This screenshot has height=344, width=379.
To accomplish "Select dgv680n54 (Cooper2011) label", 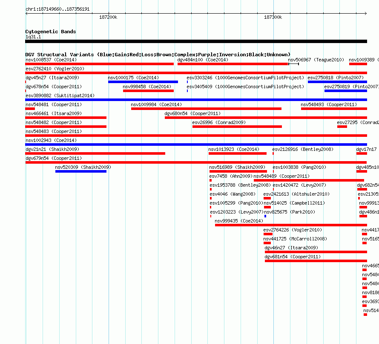I will (192, 113).
